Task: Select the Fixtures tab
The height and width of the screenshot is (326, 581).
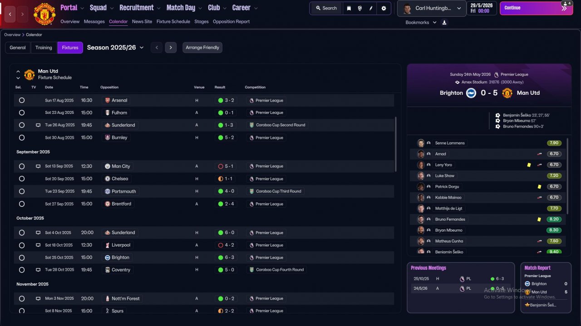Action: [x=70, y=48]
